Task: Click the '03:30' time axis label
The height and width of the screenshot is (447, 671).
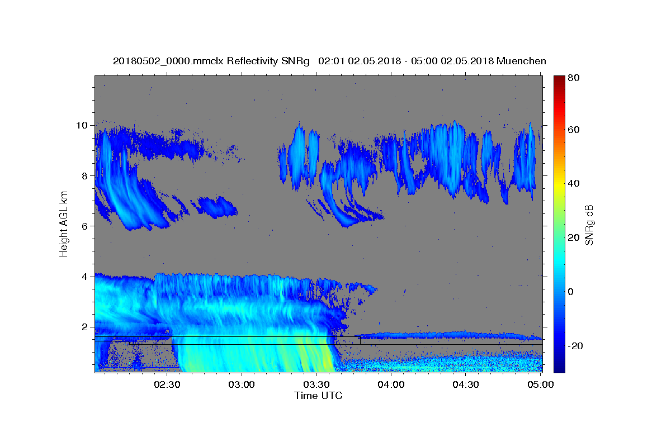Action: coord(316,384)
